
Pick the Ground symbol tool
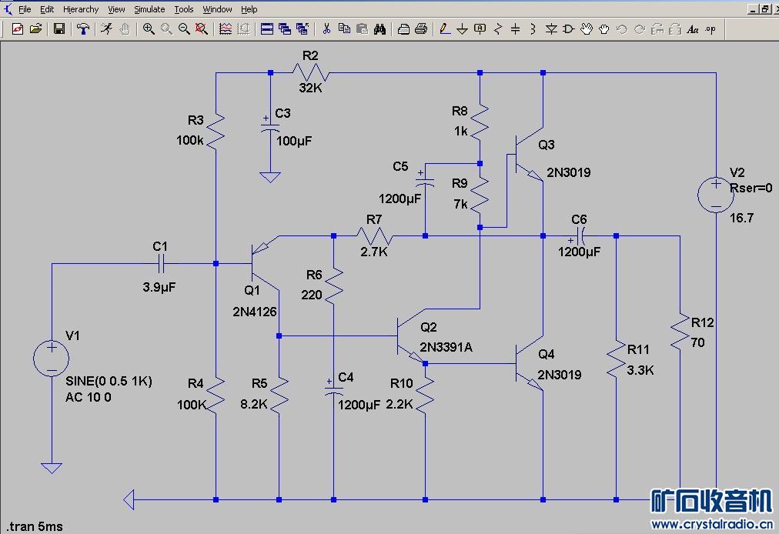point(462,29)
